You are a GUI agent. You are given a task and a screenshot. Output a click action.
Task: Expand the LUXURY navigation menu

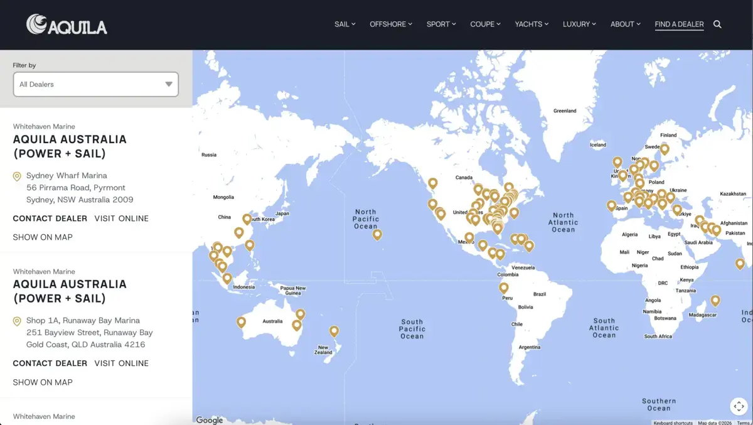580,24
